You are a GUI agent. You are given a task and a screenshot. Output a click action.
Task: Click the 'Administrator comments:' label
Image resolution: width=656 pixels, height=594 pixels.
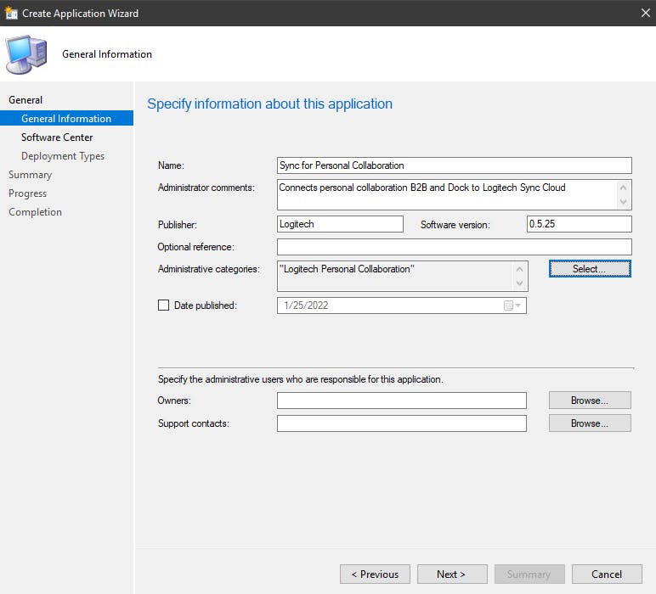click(206, 188)
